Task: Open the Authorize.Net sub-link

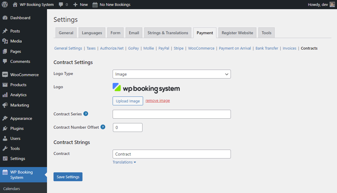Action: [x=112, y=48]
